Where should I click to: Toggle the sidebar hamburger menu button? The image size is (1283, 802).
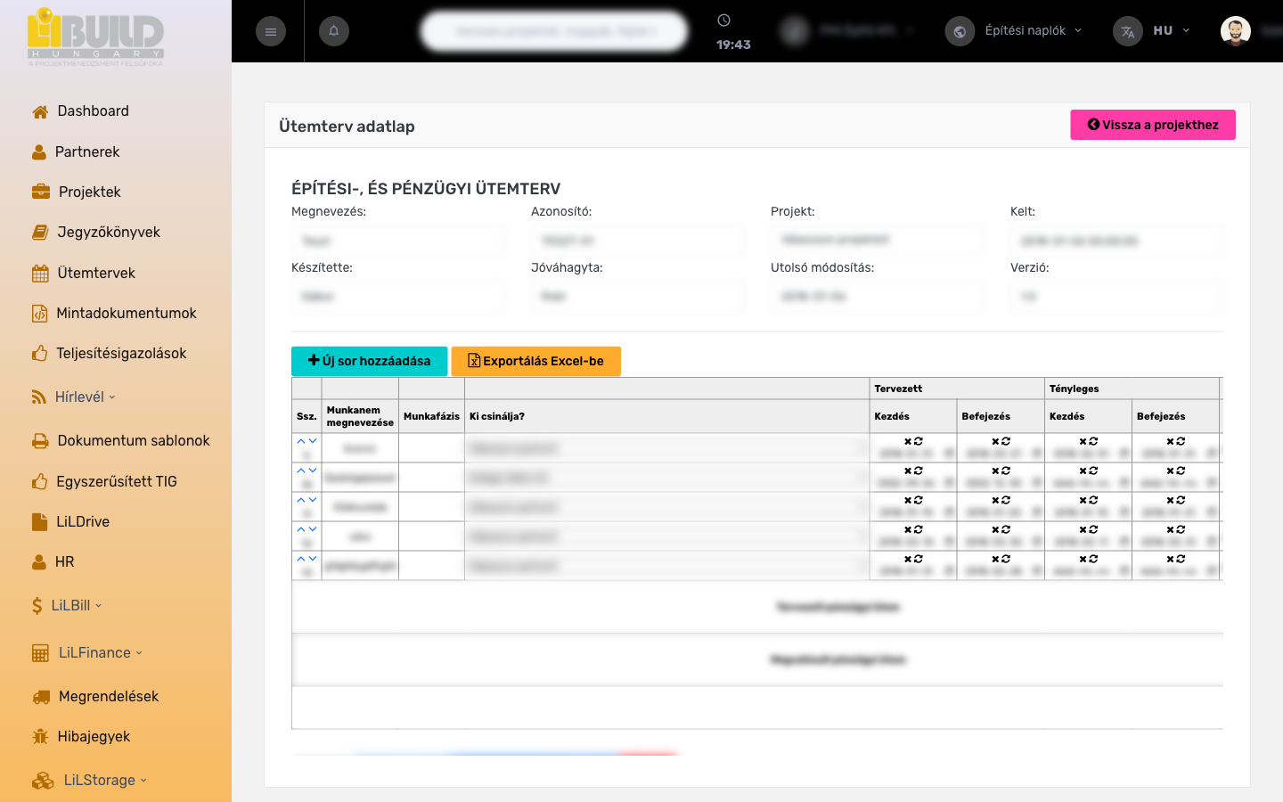tap(271, 31)
